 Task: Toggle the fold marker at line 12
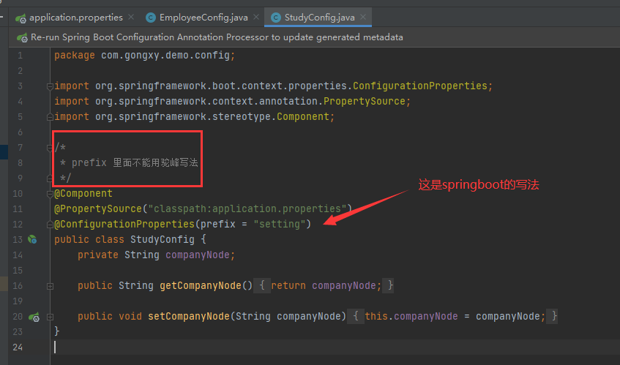pos(50,225)
